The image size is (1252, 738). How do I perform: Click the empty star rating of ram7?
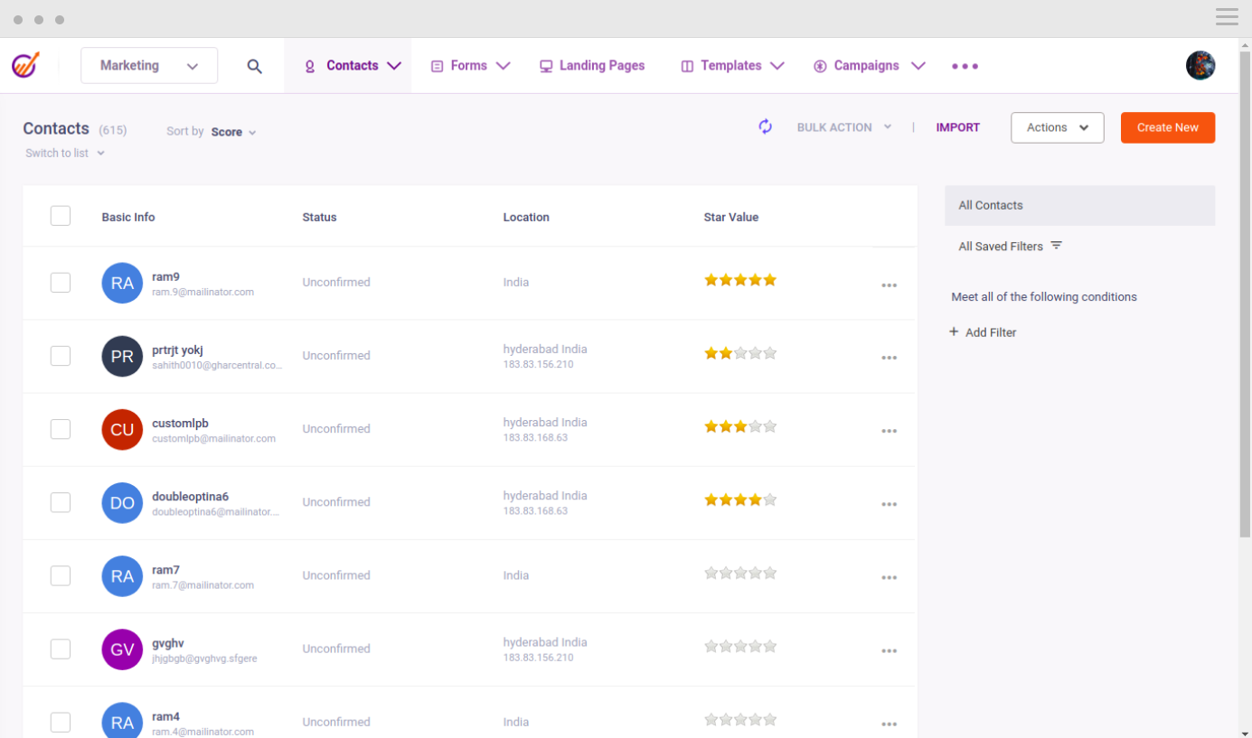[740, 573]
